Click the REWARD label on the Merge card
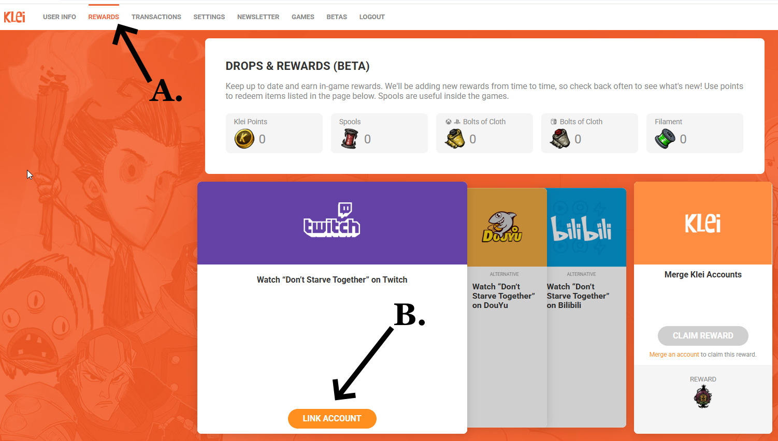The image size is (778, 441). pos(703,379)
